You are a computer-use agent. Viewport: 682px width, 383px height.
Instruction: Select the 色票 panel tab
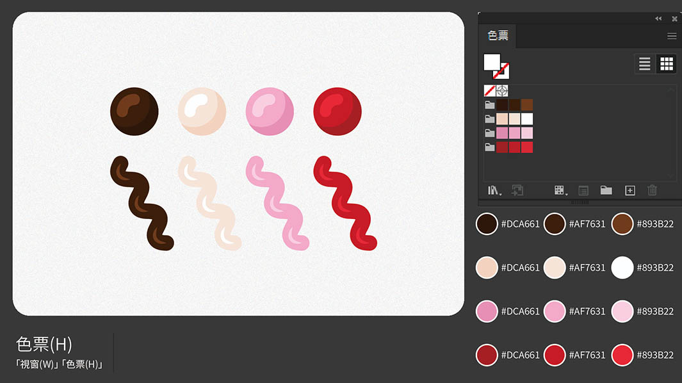point(498,36)
